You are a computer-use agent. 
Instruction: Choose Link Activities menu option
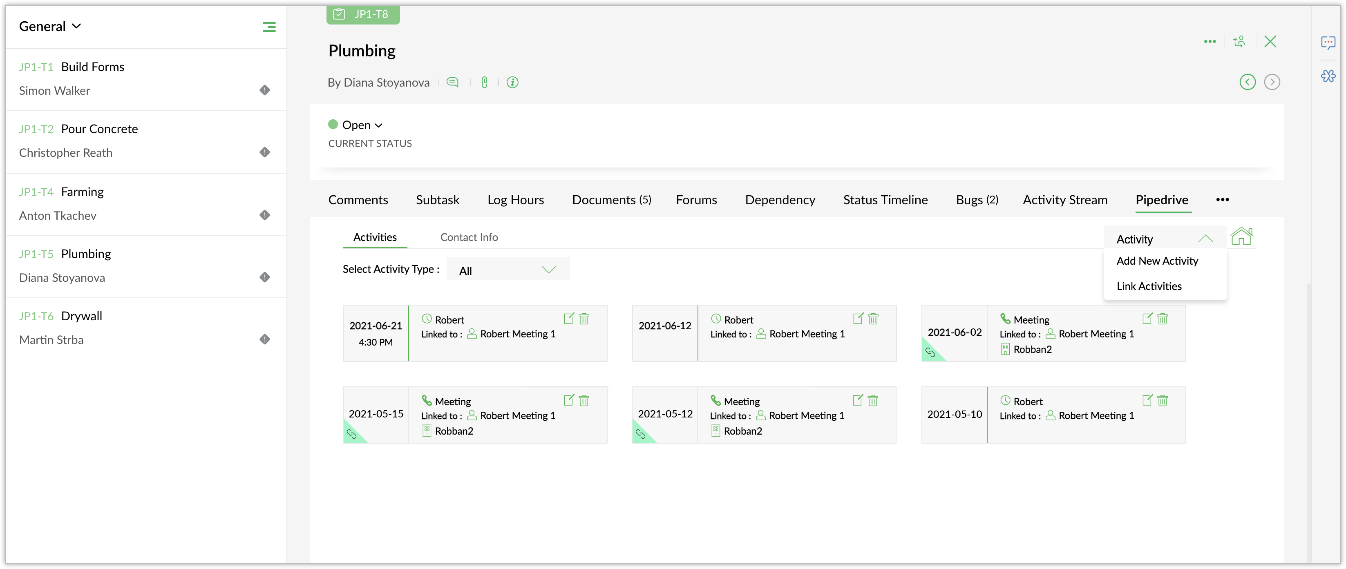pos(1149,286)
